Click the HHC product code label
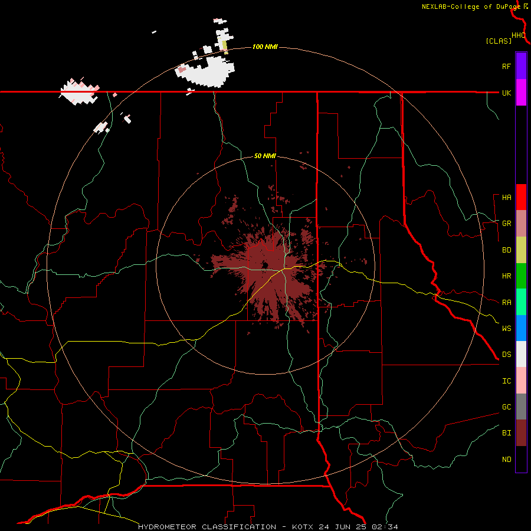This screenshot has height=531, width=531. pos(518,35)
